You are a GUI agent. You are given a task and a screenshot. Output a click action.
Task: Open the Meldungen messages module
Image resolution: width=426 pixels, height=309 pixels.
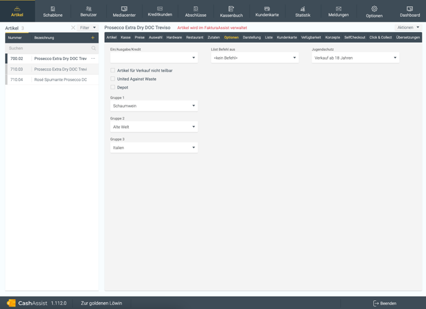(x=339, y=11)
